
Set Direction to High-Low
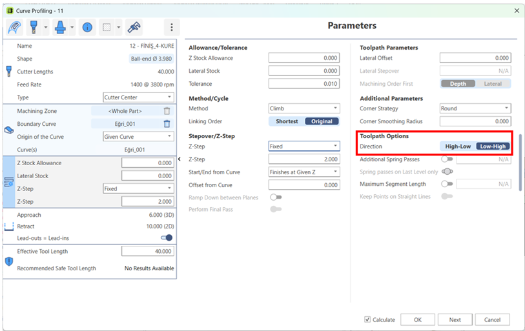[x=458, y=146]
